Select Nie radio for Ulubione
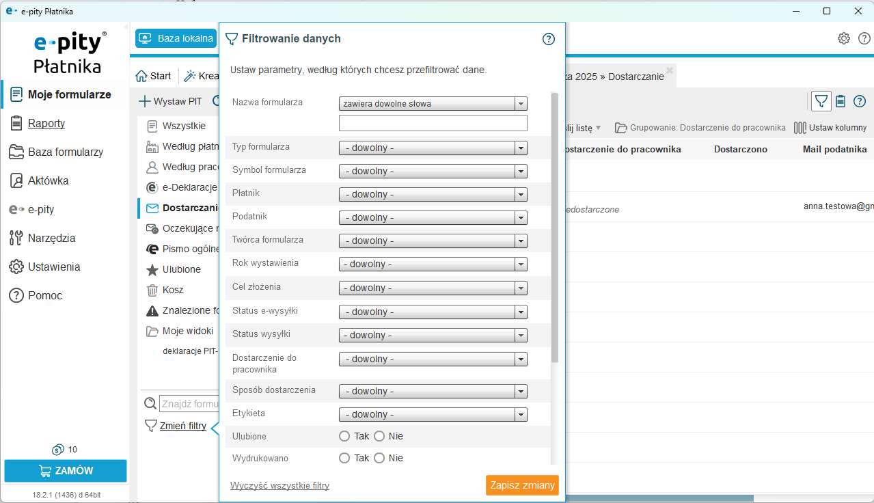The image size is (874, 503). click(380, 436)
